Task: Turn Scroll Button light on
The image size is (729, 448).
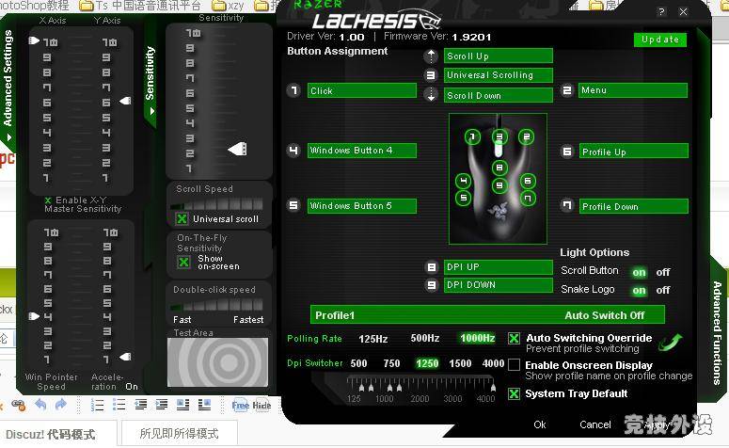Action: click(x=639, y=272)
